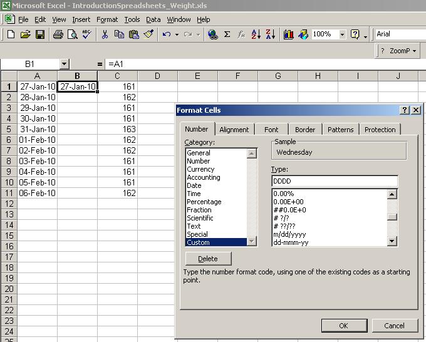Select row 11 header
The height and width of the screenshot is (342, 426).
click(x=9, y=193)
